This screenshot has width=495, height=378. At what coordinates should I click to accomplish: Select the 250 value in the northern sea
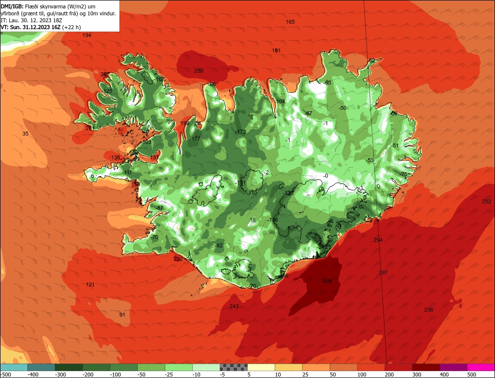click(198, 71)
